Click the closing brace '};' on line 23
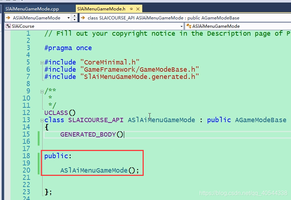291x200 pixels. (48, 192)
